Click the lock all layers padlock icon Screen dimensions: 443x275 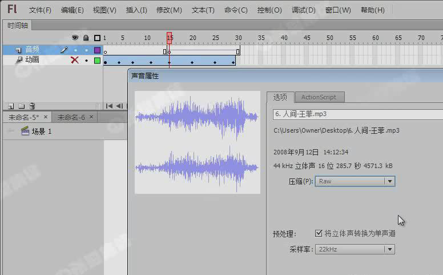tap(86, 38)
